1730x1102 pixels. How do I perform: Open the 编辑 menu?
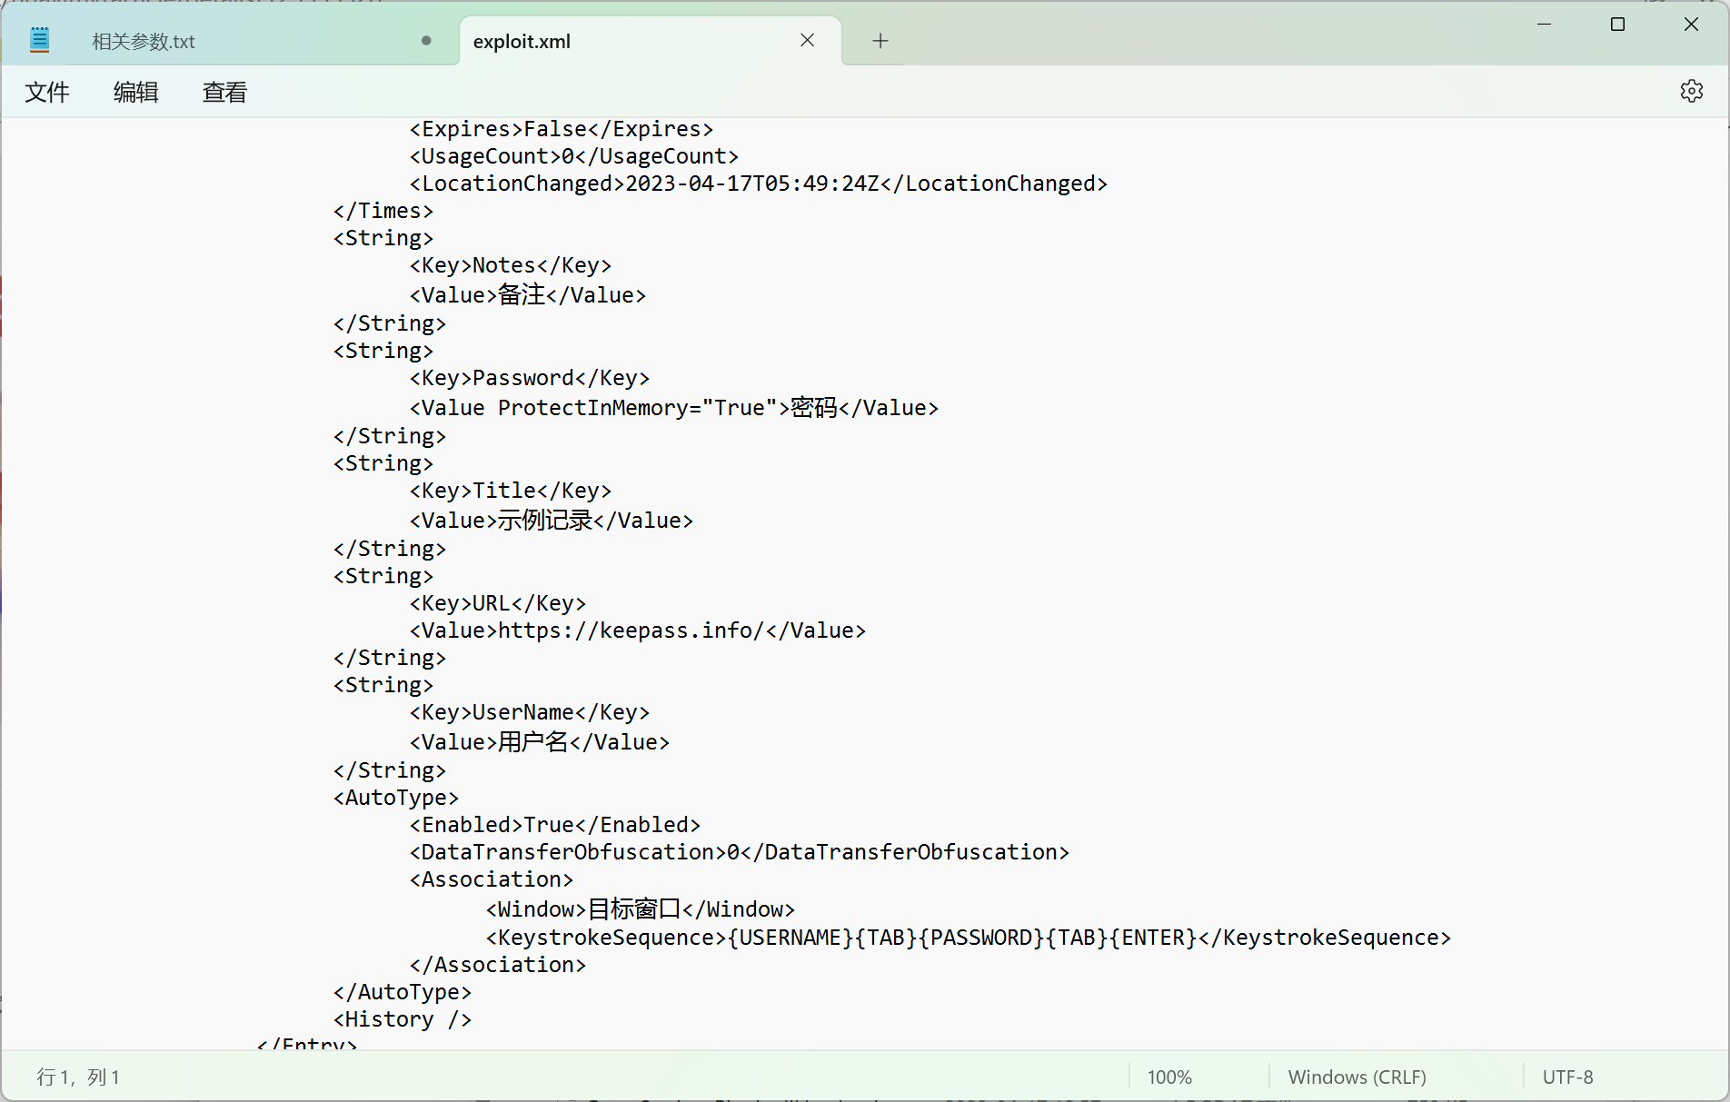136,92
